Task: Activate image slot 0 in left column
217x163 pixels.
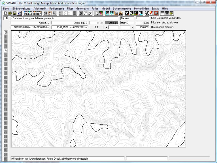Action: coord(5,32)
